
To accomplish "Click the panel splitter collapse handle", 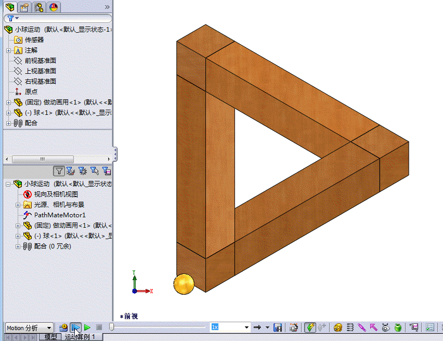I will [115, 154].
